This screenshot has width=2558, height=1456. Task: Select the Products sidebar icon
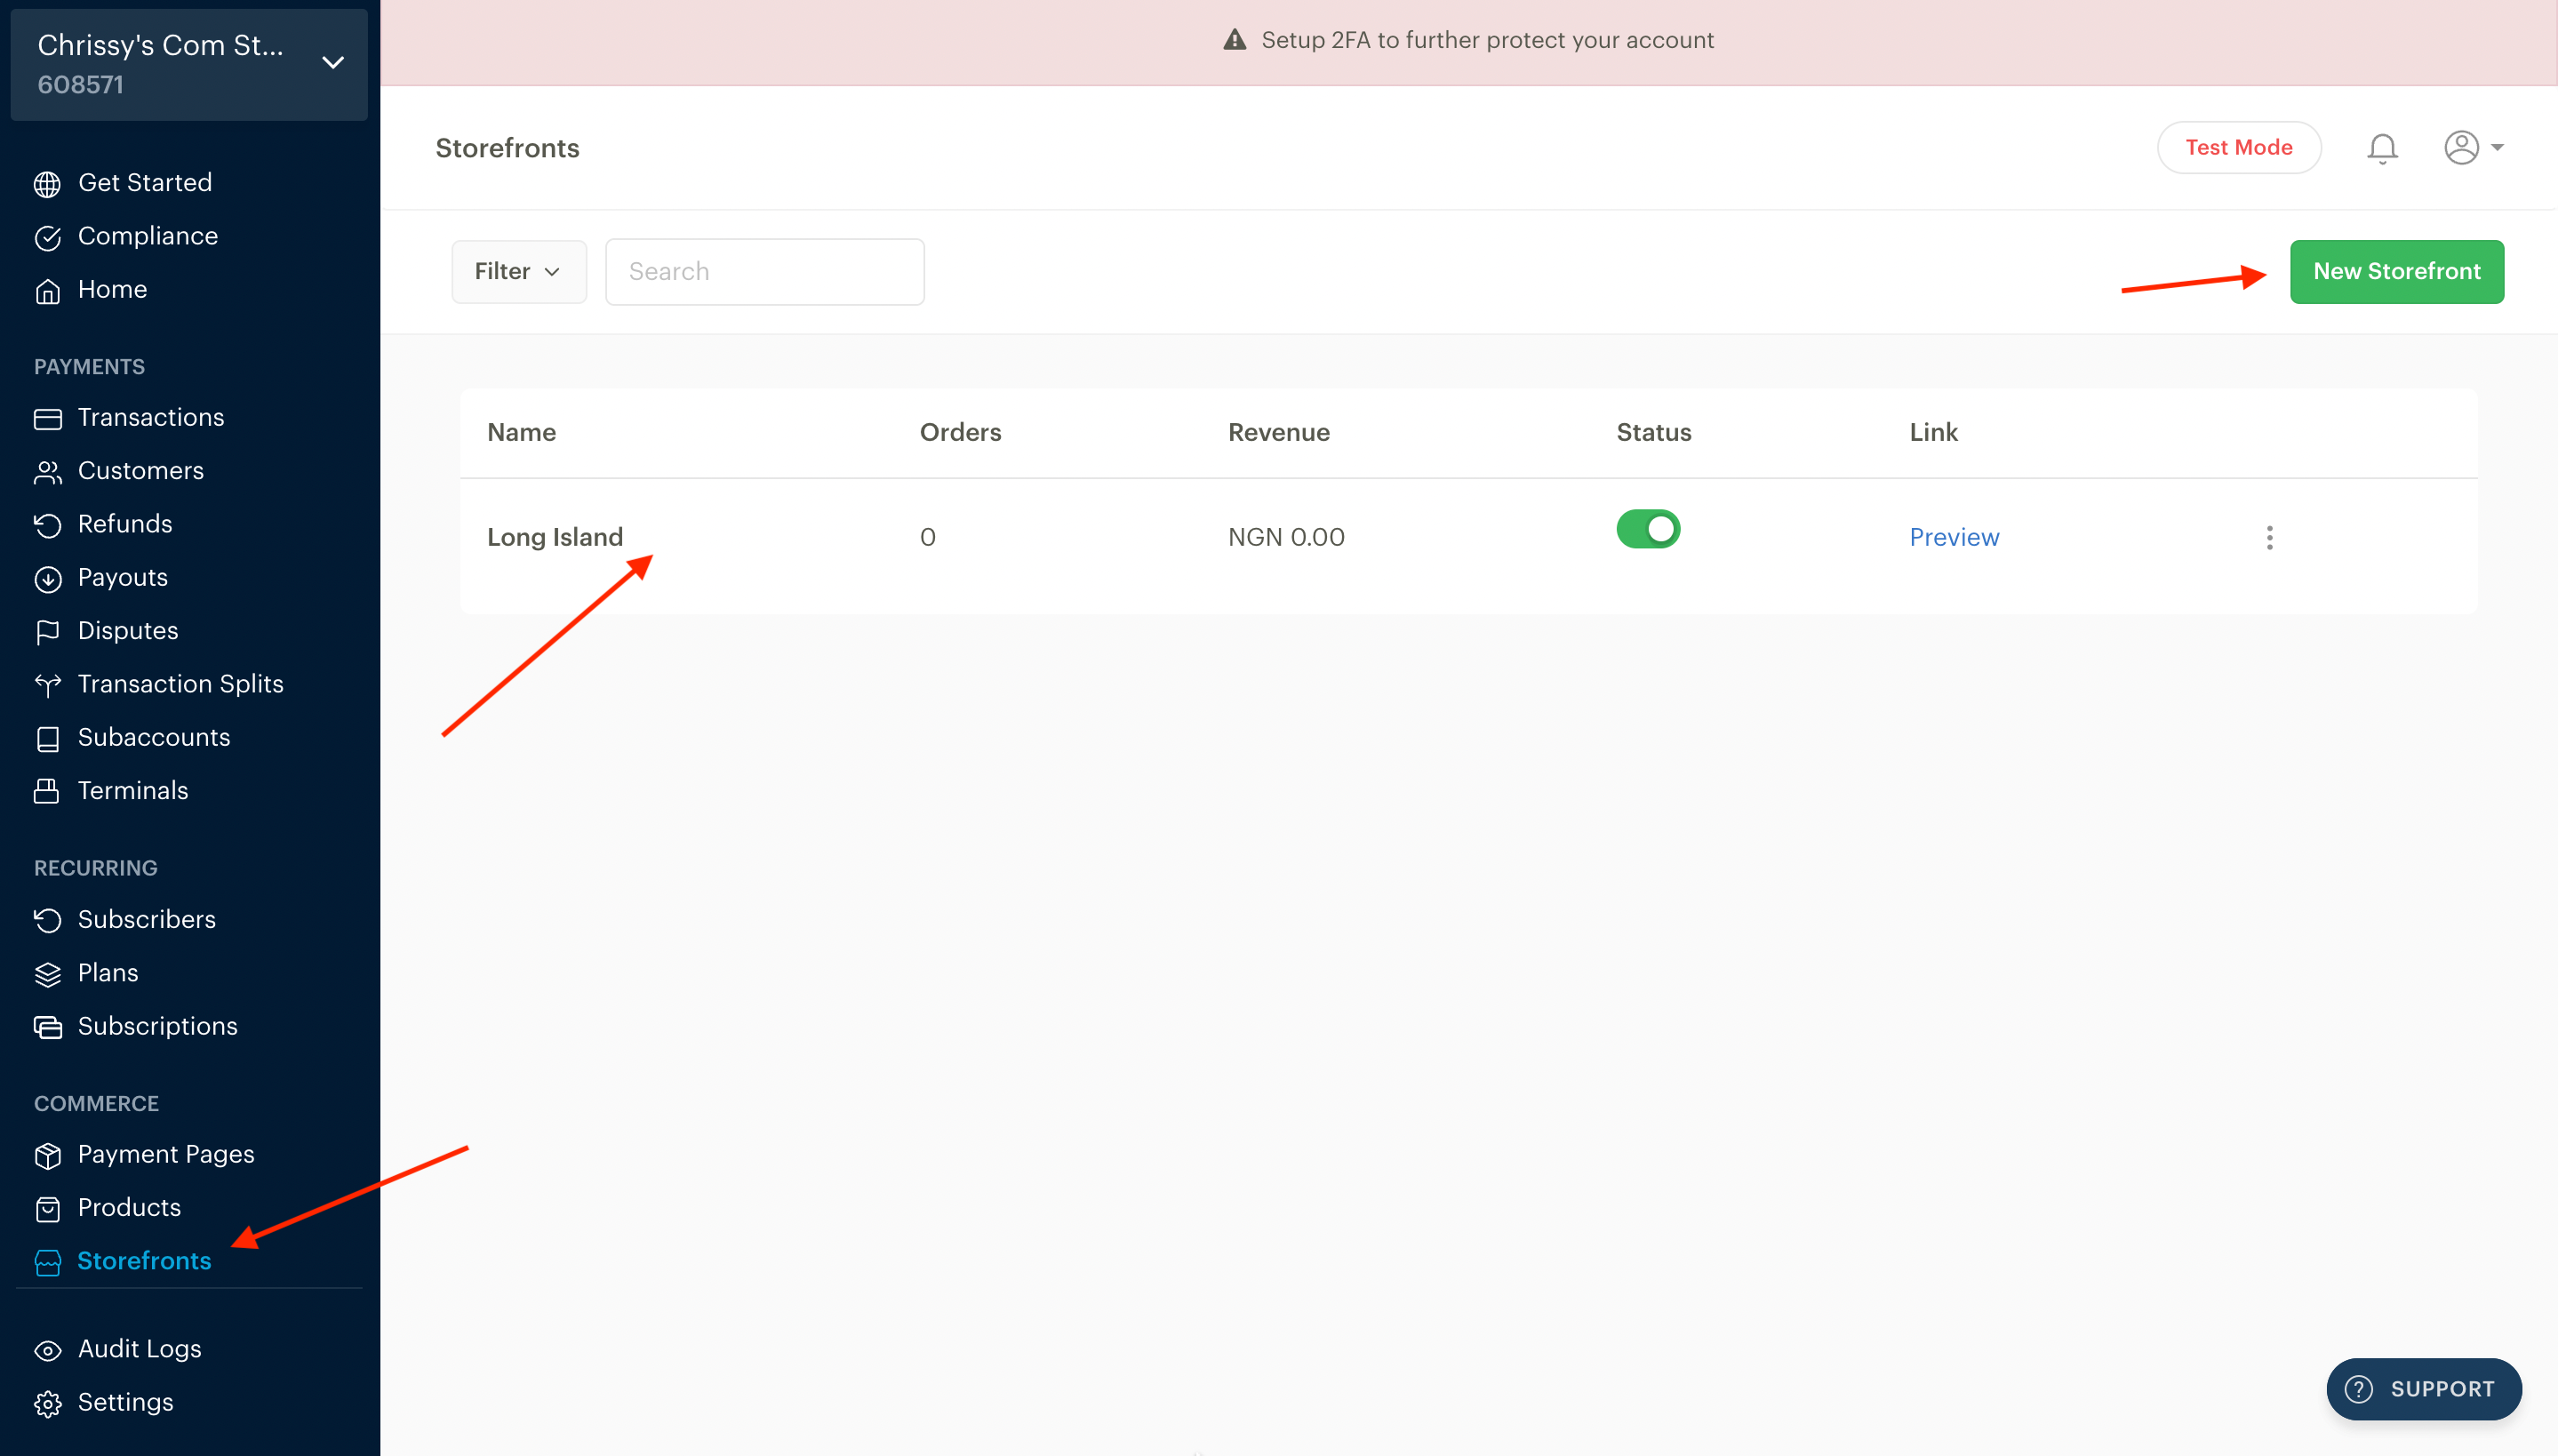click(x=47, y=1206)
